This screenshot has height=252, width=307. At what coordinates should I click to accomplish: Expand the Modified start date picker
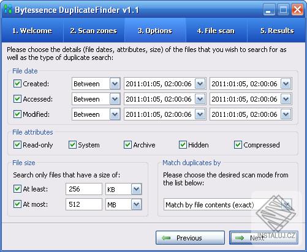pyautogui.click(x=200, y=114)
